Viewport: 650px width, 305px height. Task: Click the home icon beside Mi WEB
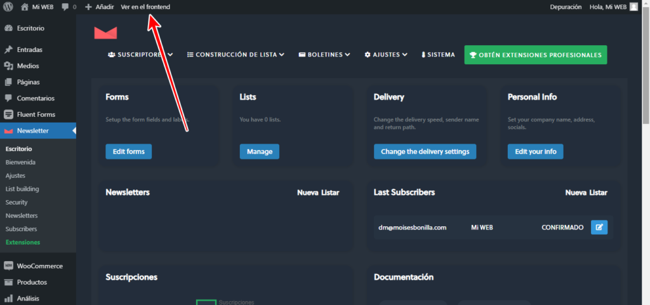tap(25, 6)
